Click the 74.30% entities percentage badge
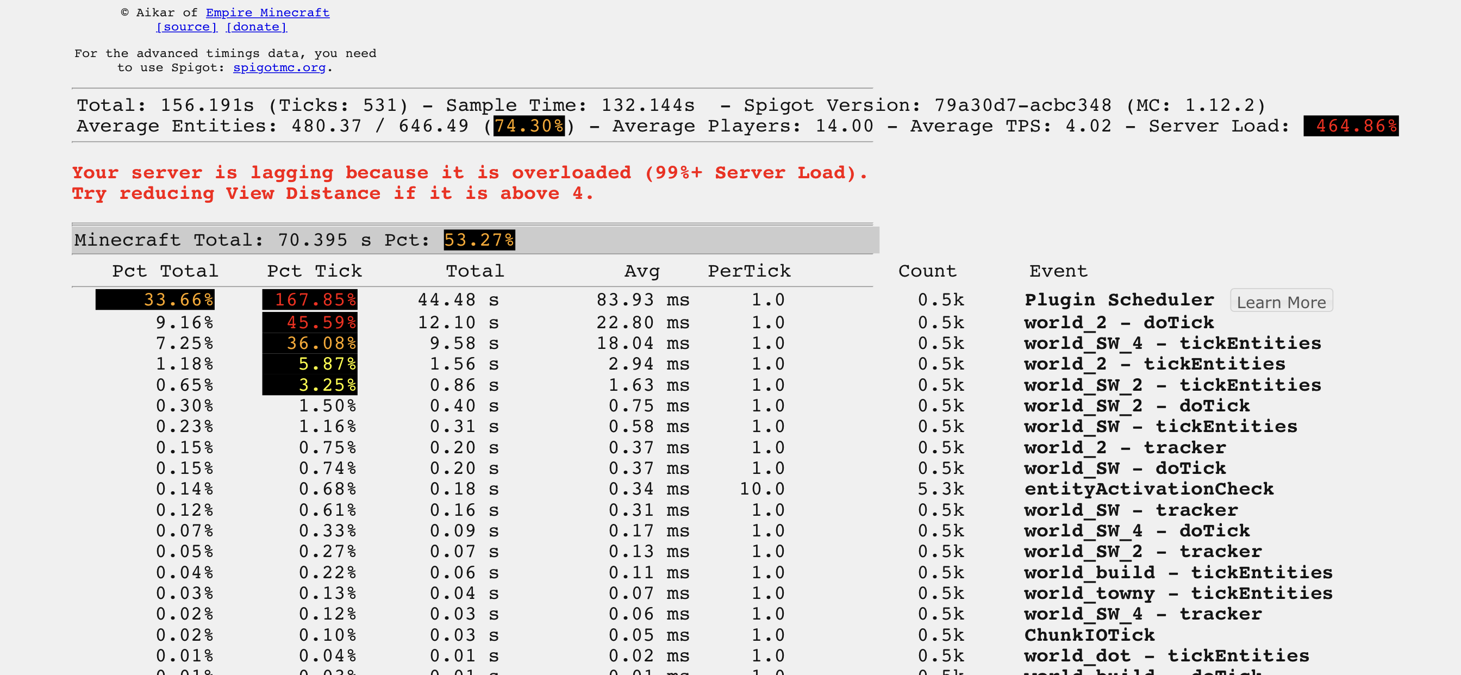This screenshot has height=675, width=1461. [x=529, y=126]
